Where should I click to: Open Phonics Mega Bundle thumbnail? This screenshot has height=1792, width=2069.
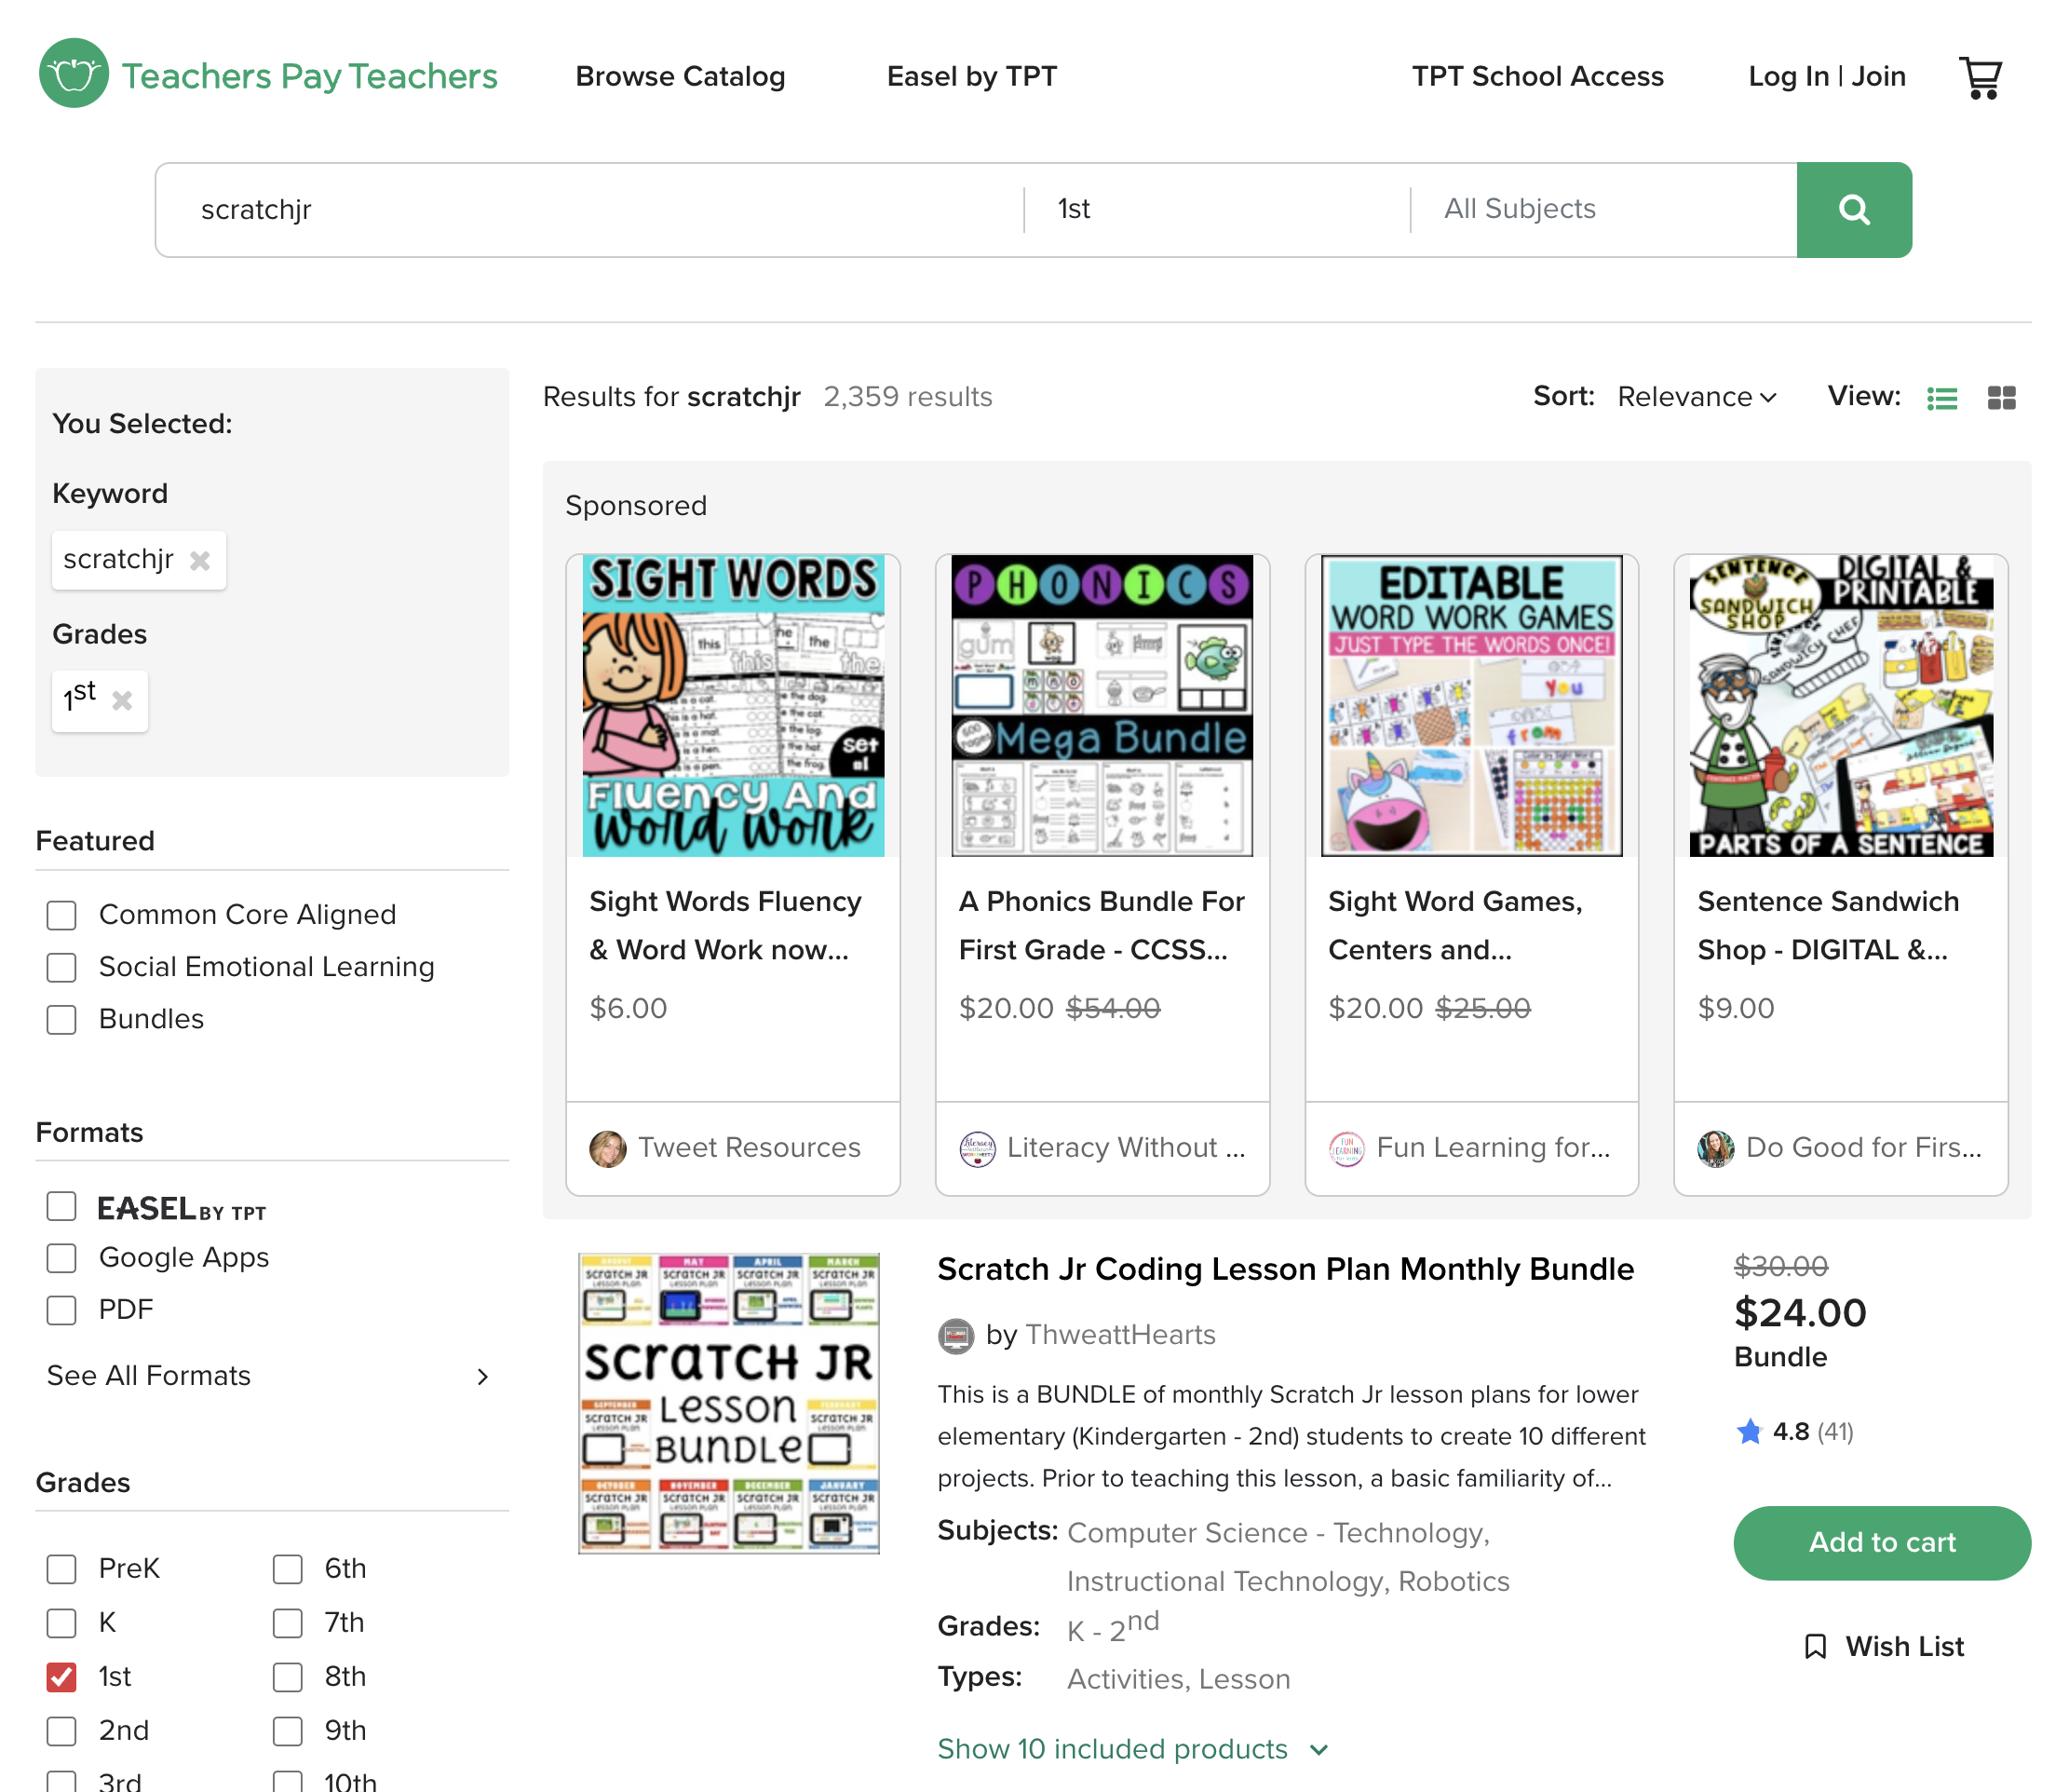1102,706
